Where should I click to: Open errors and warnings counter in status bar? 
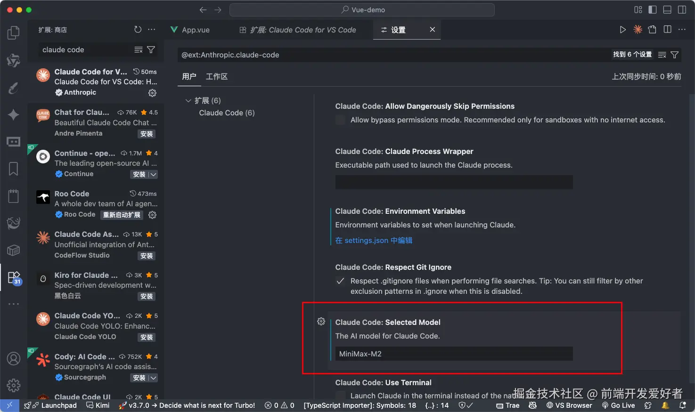[x=279, y=405]
